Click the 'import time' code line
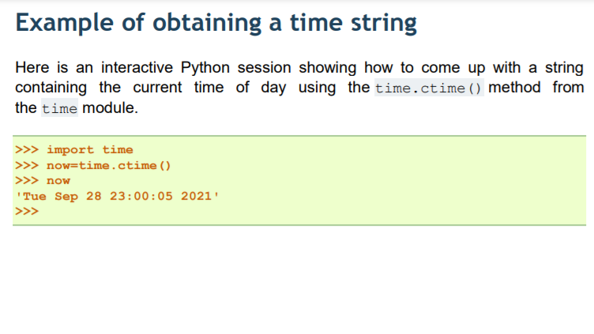 [74, 150]
